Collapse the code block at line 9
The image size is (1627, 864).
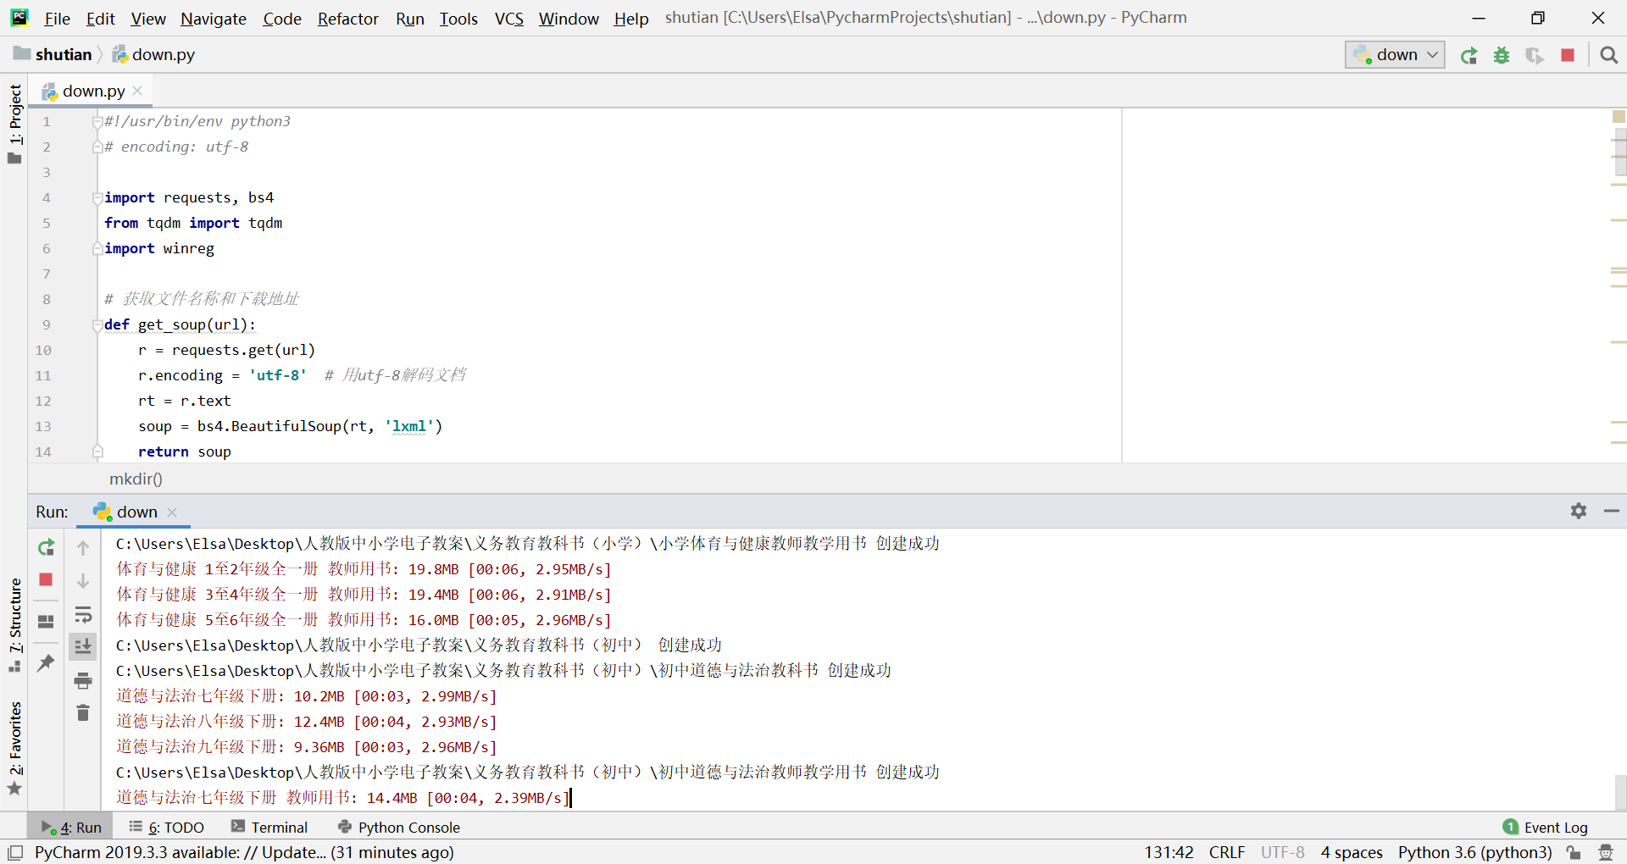tap(97, 325)
